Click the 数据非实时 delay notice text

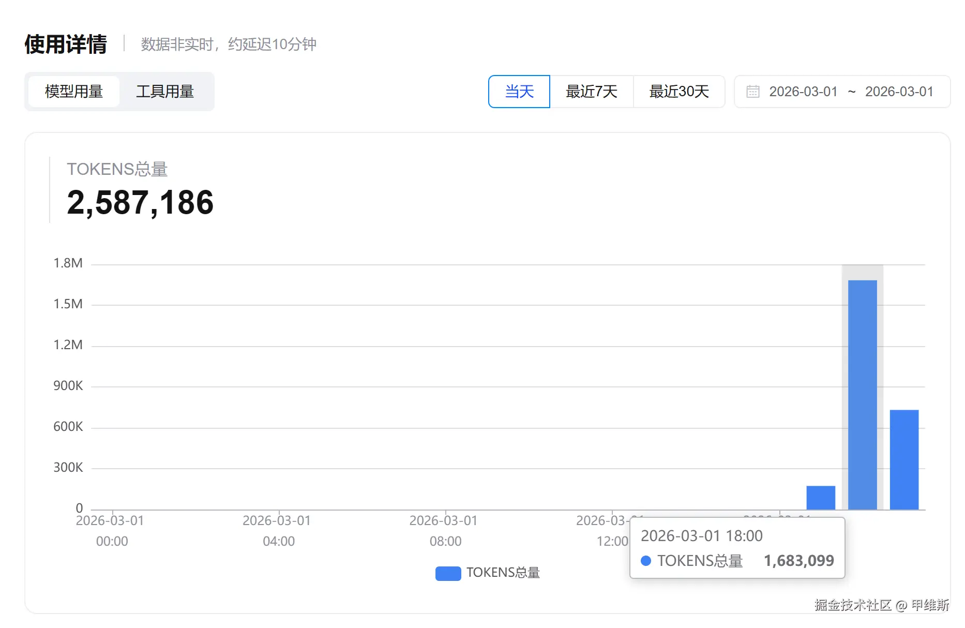229,44
